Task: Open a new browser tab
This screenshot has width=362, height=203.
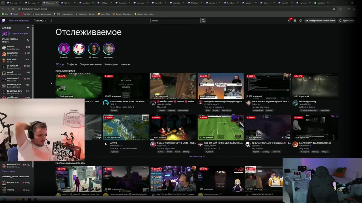Action: (x=333, y=3)
